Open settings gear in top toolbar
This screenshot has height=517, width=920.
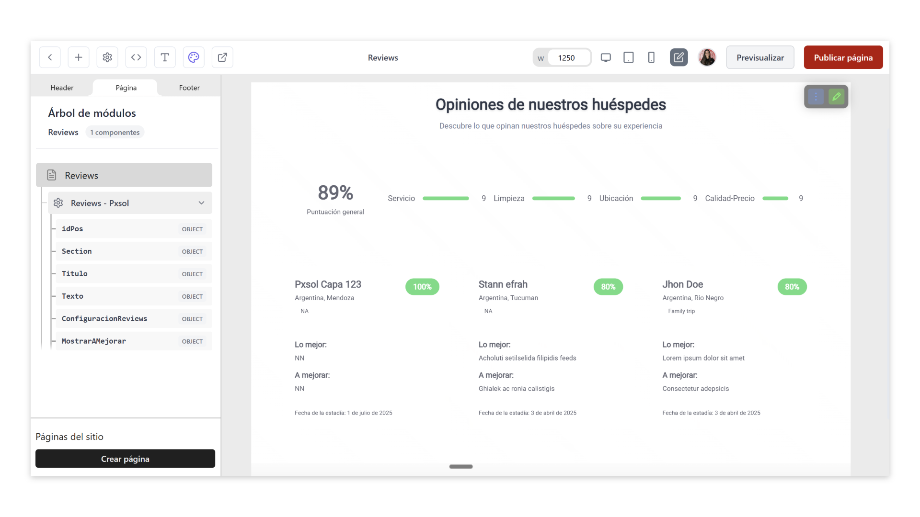[x=107, y=57]
